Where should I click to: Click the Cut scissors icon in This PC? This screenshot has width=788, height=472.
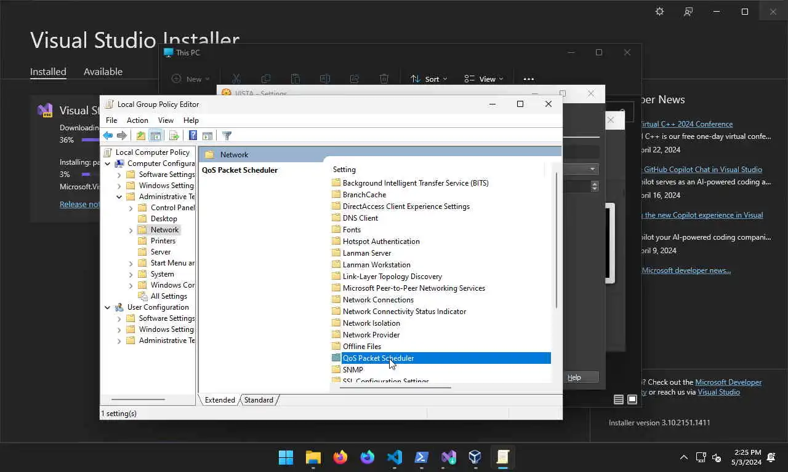point(236,79)
